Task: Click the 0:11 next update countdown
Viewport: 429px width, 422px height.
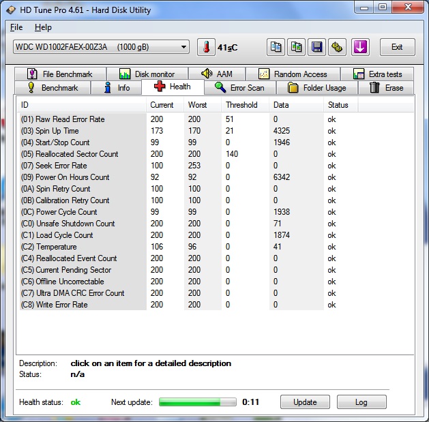Action: 250,402
